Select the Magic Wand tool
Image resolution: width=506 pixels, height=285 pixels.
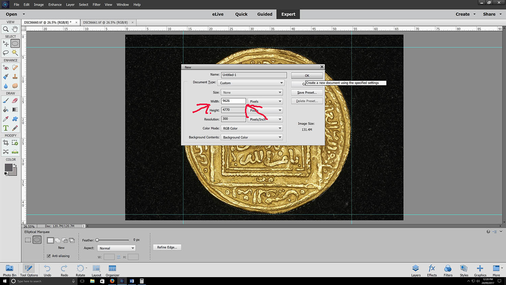pos(15,53)
